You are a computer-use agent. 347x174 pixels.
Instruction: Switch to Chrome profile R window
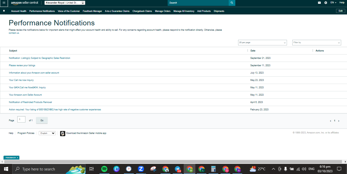tap(238, 169)
